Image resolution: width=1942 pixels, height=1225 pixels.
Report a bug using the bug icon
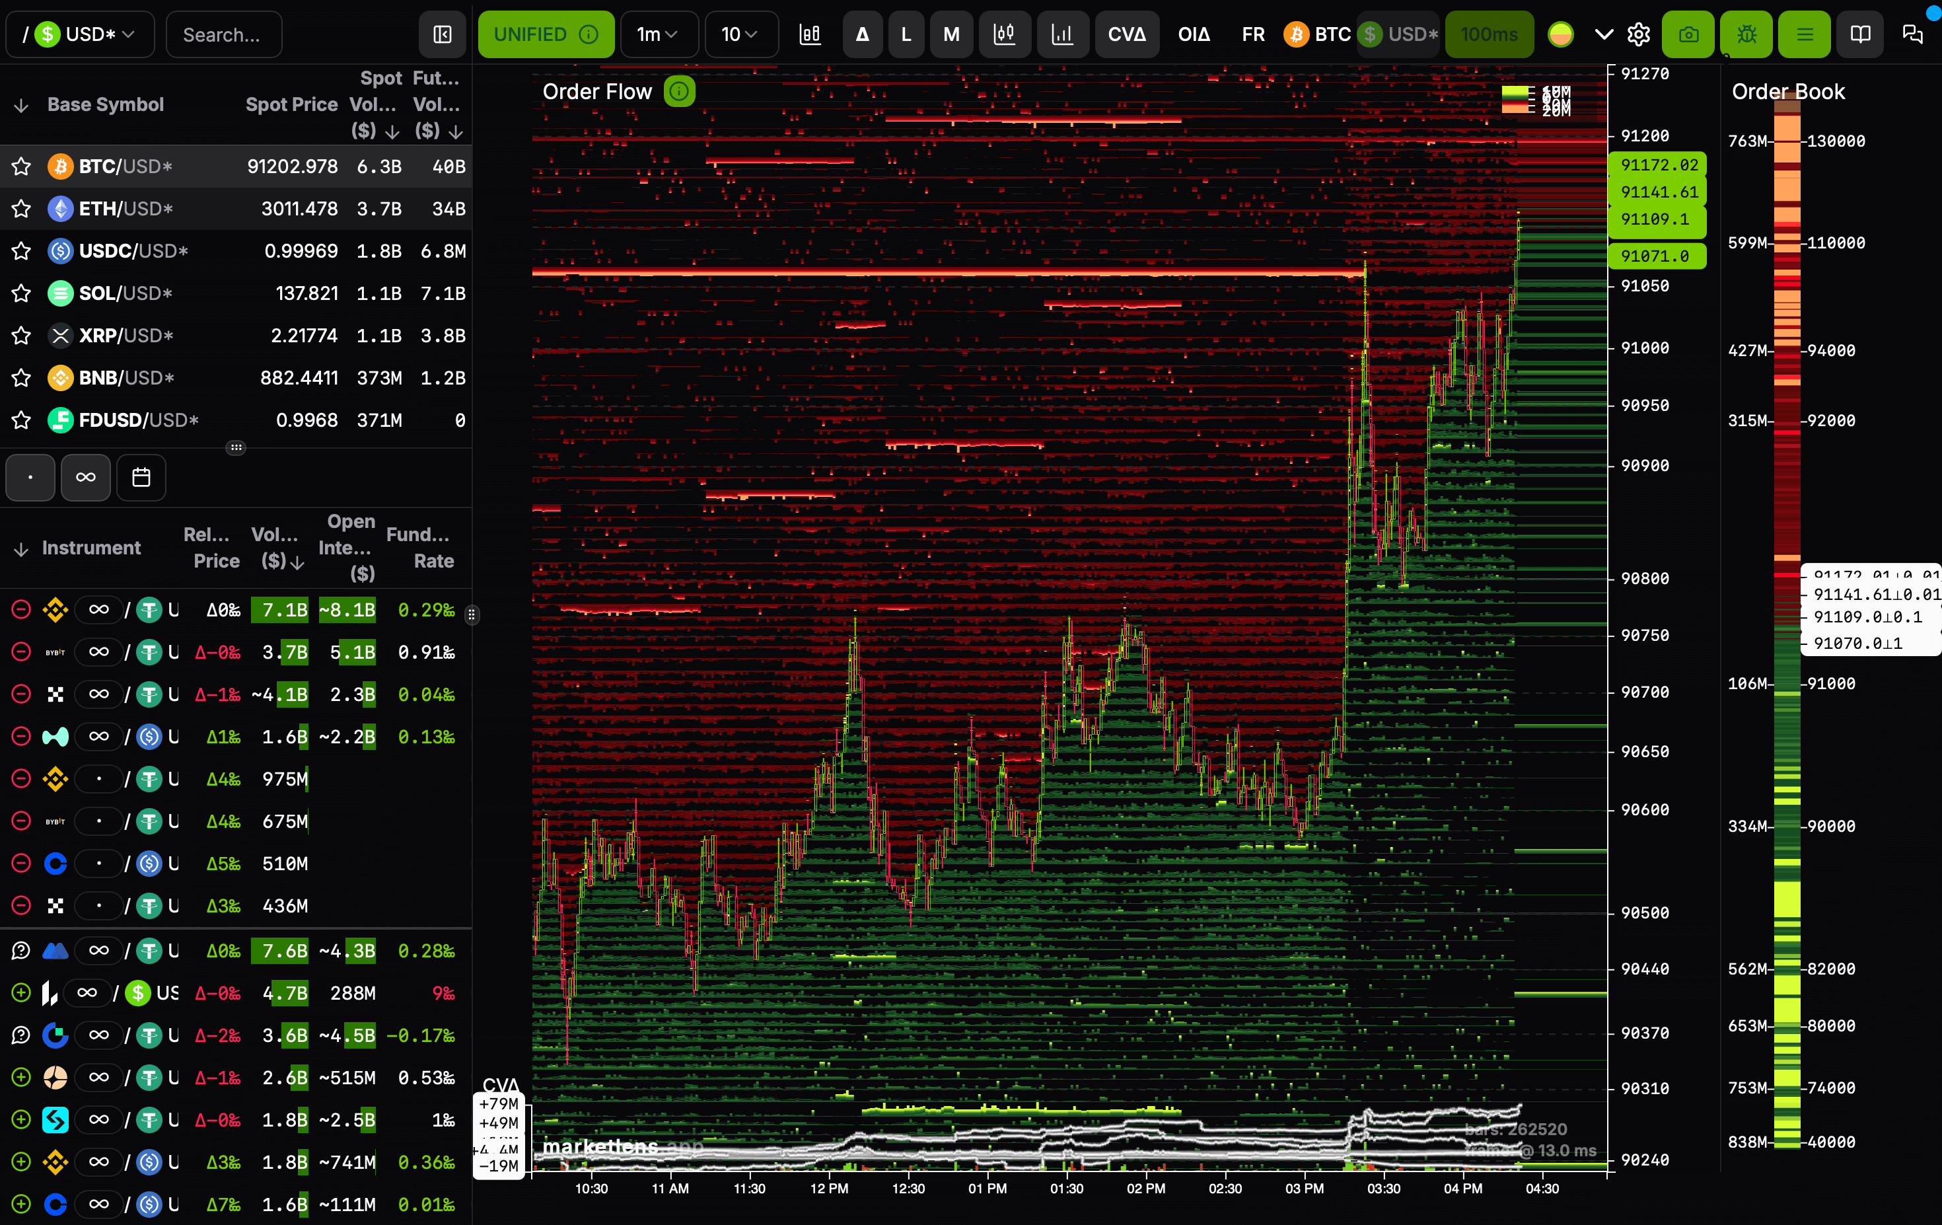pos(1746,34)
